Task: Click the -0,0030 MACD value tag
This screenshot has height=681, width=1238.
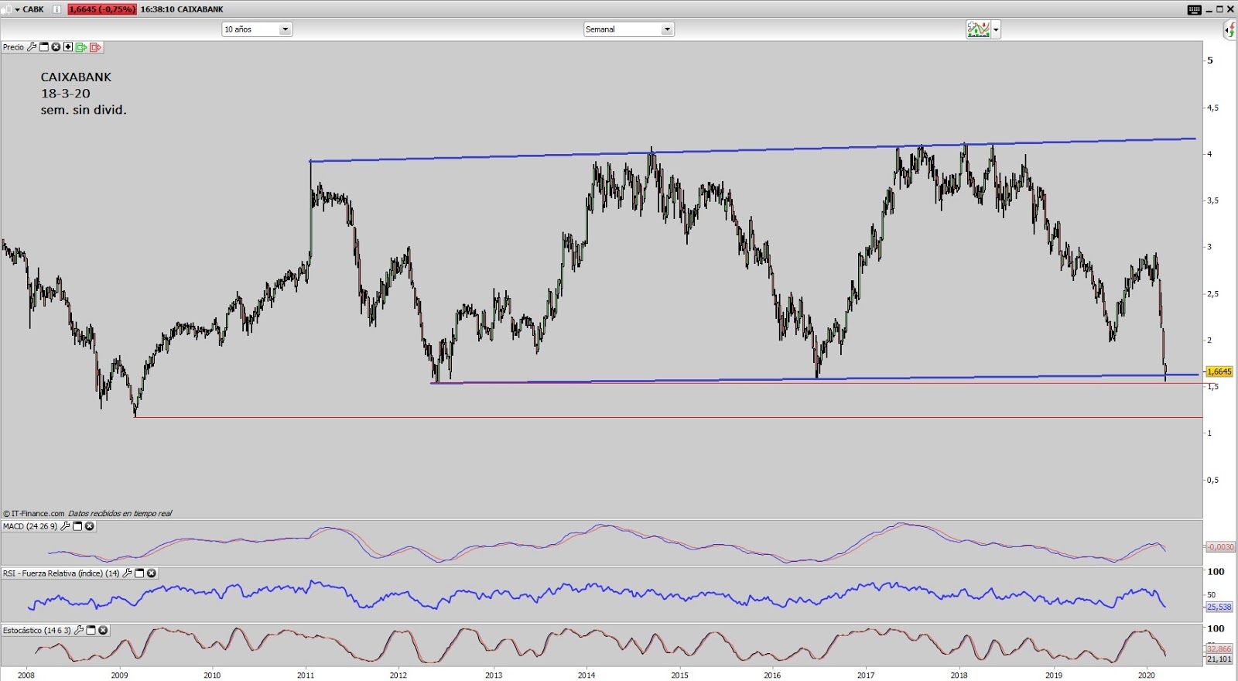Action: pos(1220,546)
